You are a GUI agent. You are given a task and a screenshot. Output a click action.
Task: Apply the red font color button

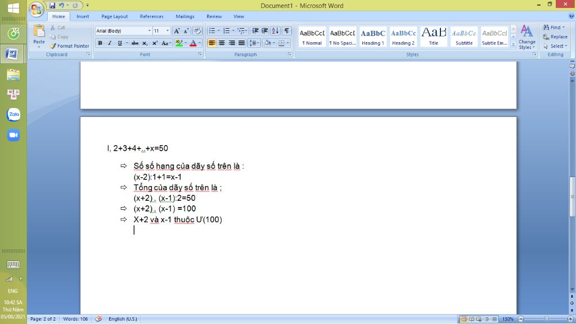tap(193, 43)
